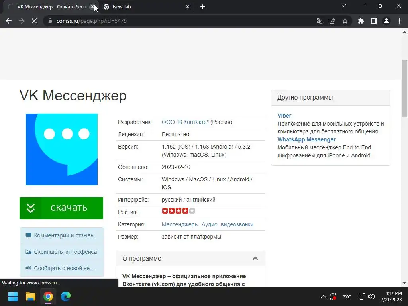Click the star rating row
This screenshot has height=306, width=408.
pyautogui.click(x=178, y=211)
